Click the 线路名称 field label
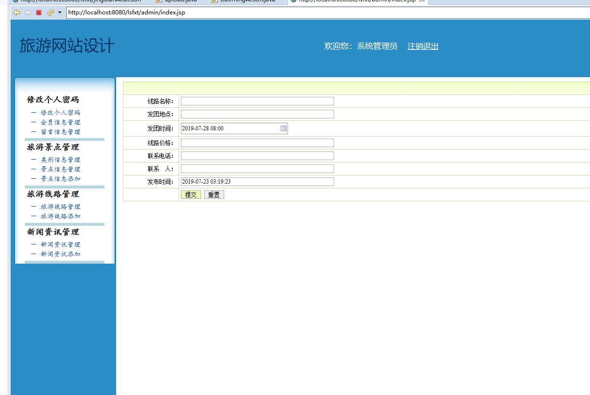590x395 pixels. 161,101
